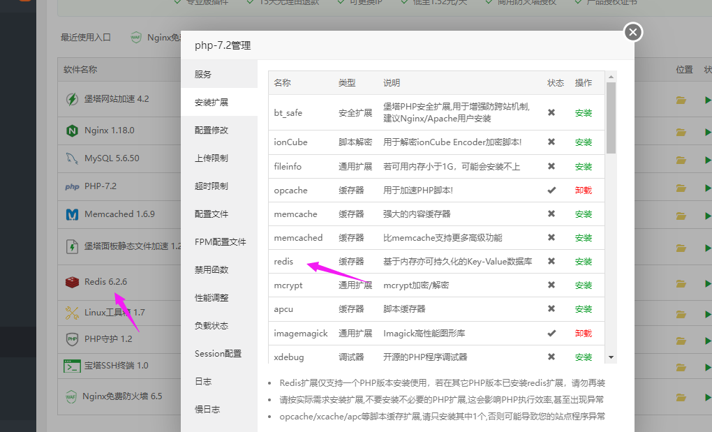
Task: Click the Linux工具箱 wrench icon
Action: click(x=72, y=313)
